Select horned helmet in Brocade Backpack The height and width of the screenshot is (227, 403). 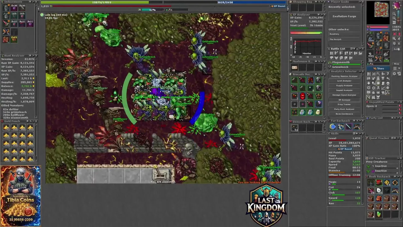[319, 96]
